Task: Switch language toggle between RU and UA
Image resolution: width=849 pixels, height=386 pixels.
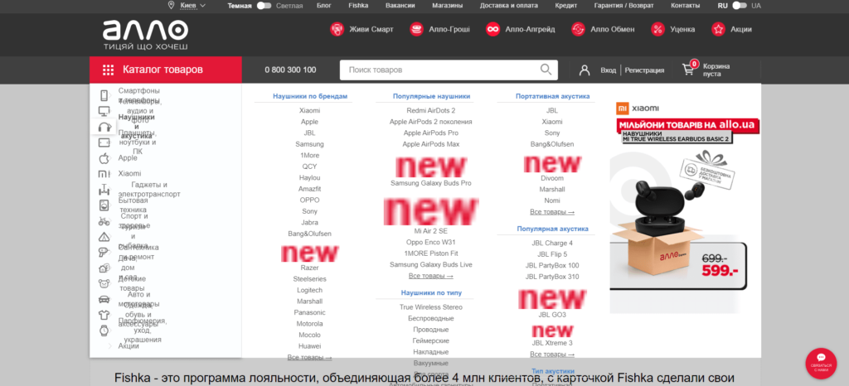Action: coord(740,6)
